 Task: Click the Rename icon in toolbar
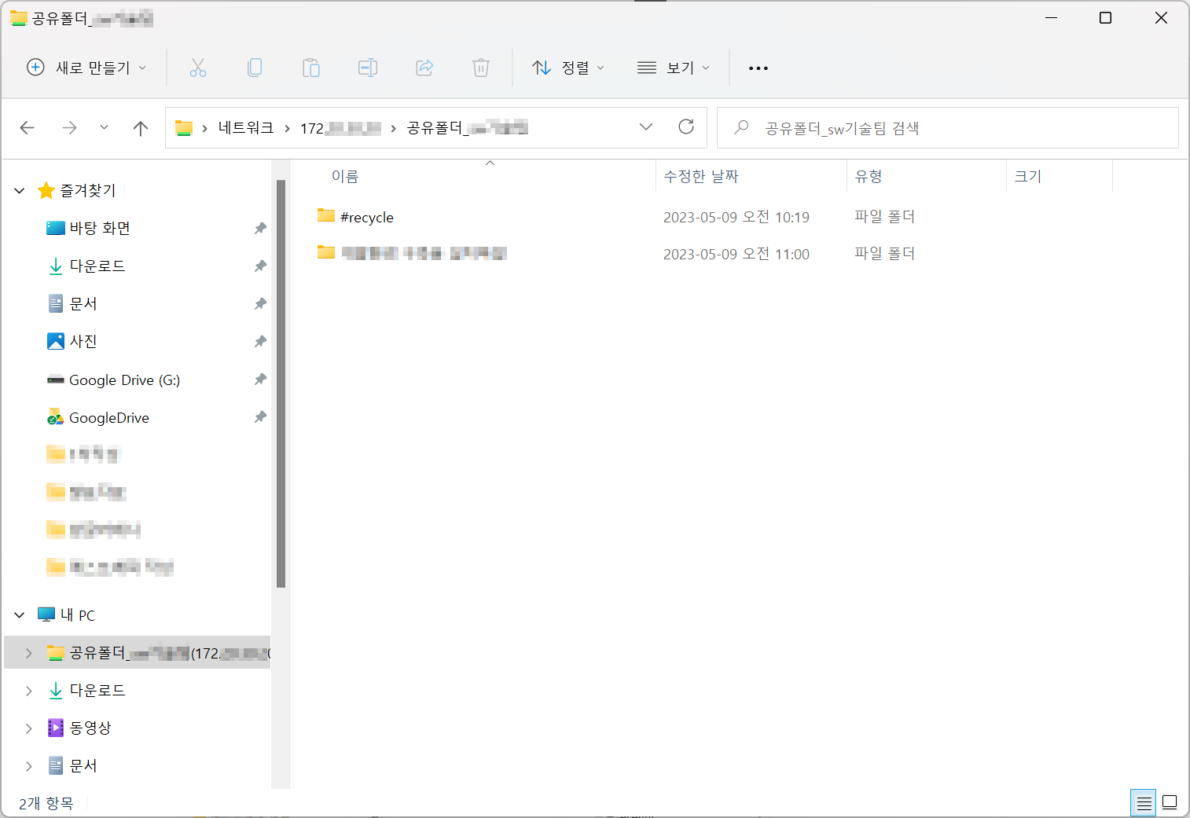(368, 68)
